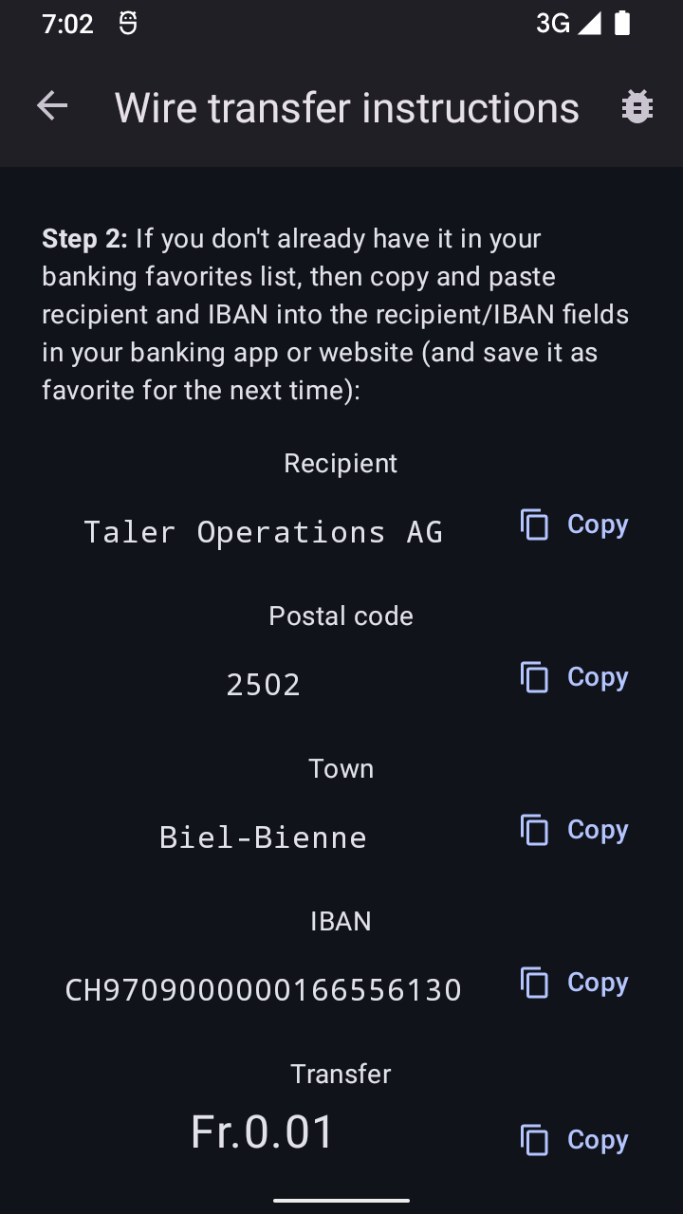Tap the Step 2 instruction paragraph
The height and width of the screenshot is (1214, 683).
coord(335,314)
